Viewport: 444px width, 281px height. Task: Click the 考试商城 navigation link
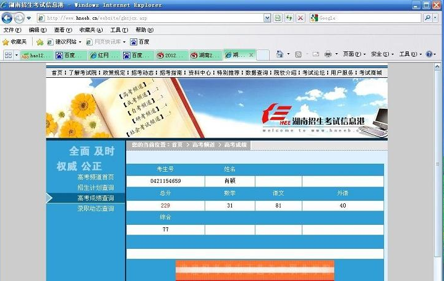[370, 73]
